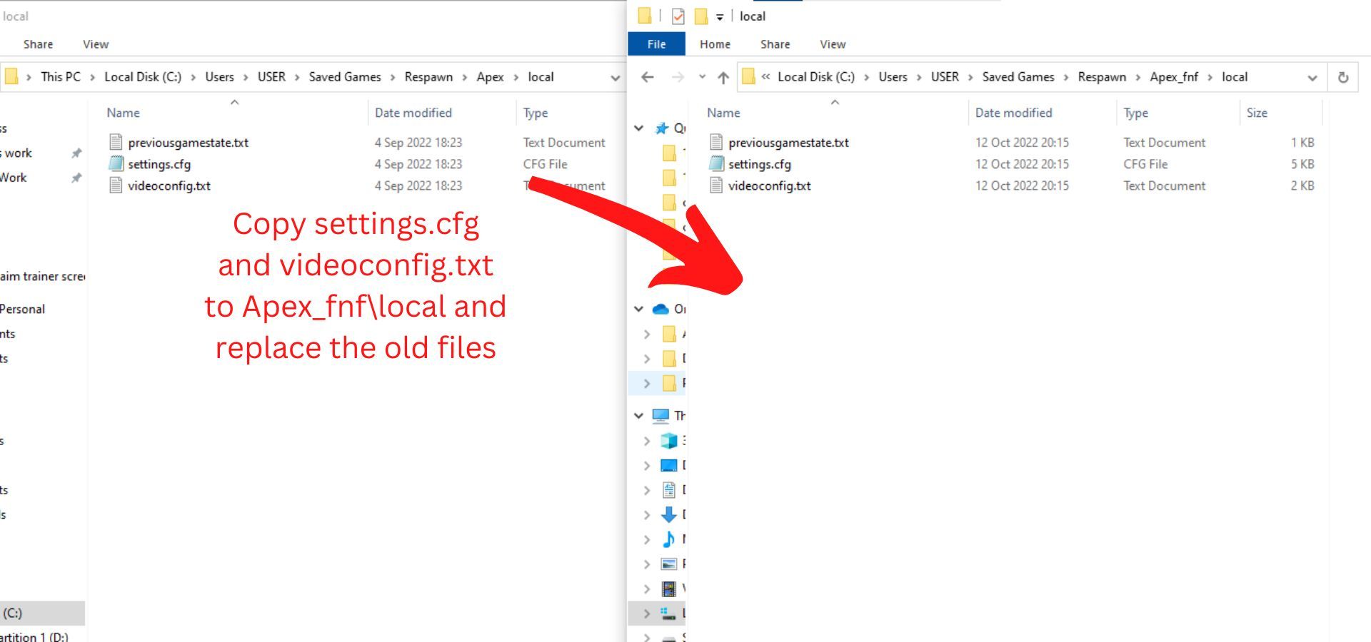The image size is (1371, 642).
Task: Click the videoconfig.txt file icon in Apex_fnf window
Action: [x=716, y=185]
